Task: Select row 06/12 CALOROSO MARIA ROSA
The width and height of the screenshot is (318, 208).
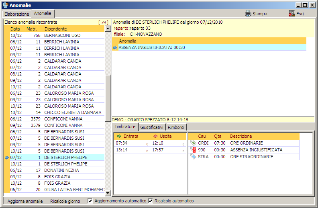Action: 57,93
